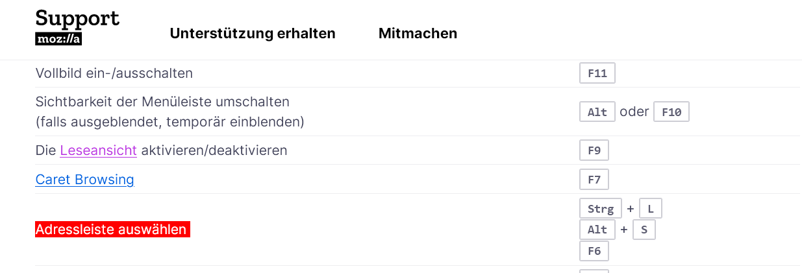Click the F11 key badge

tap(597, 73)
